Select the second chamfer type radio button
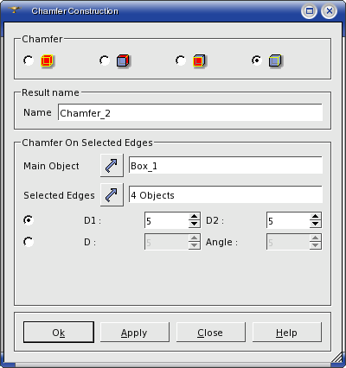The width and height of the screenshot is (346, 368). (x=105, y=60)
